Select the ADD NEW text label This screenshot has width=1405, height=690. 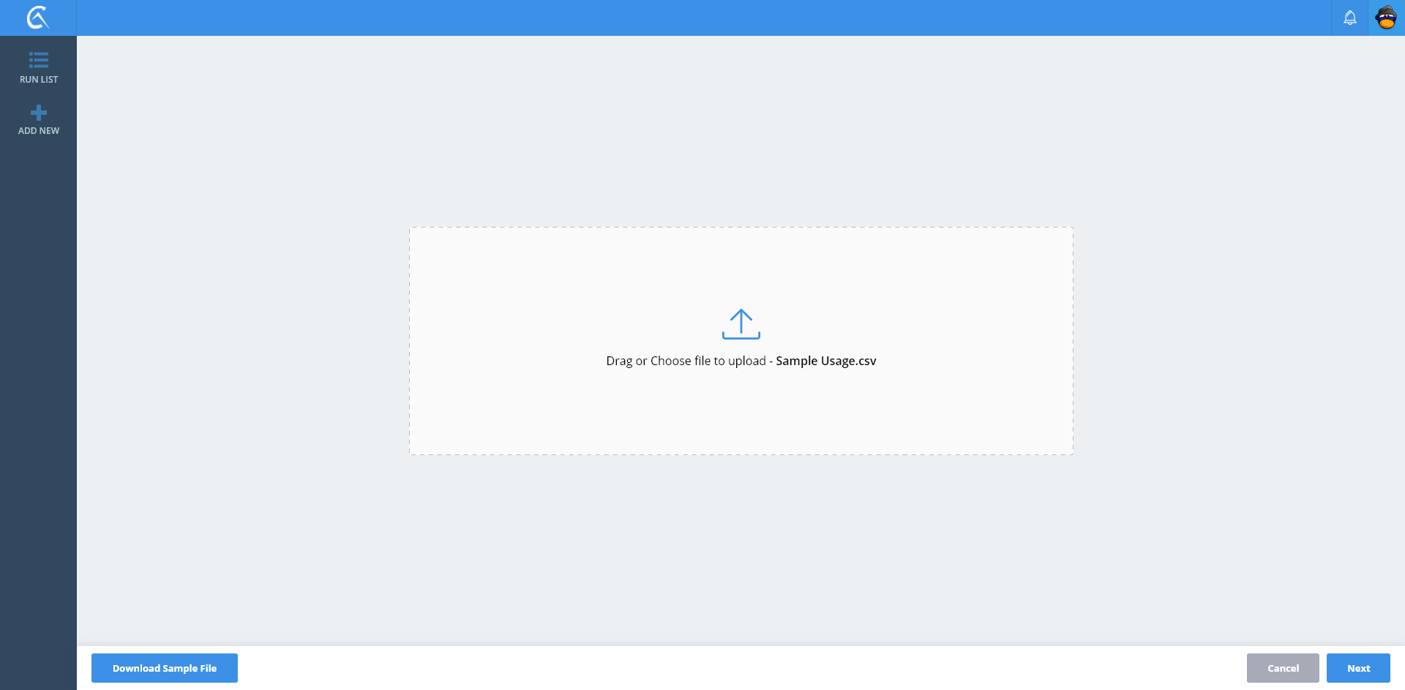[x=39, y=131]
